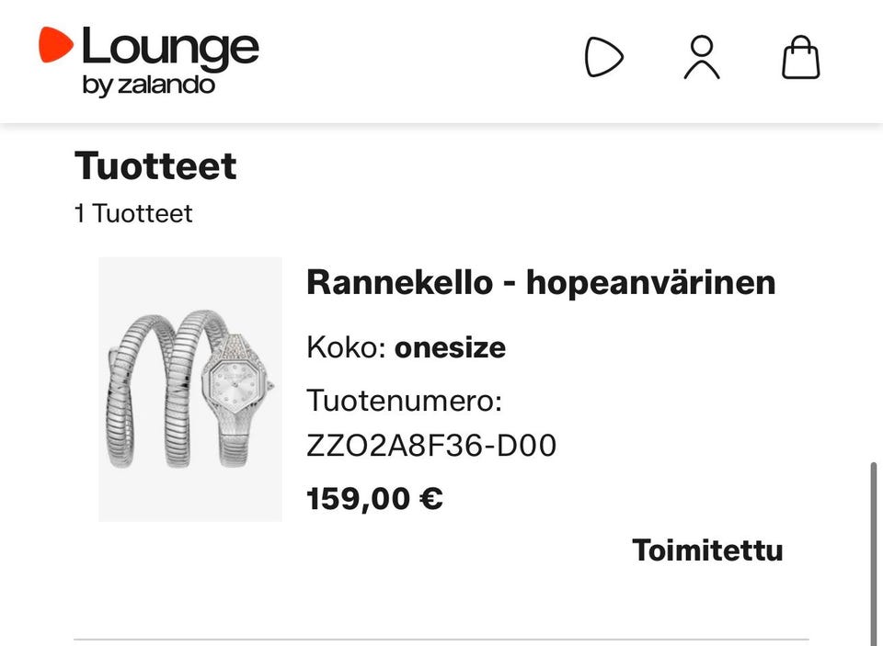The width and height of the screenshot is (883, 646).
Task: Open the Rannekello - hopeanvärinen product title
Action: [x=541, y=282]
